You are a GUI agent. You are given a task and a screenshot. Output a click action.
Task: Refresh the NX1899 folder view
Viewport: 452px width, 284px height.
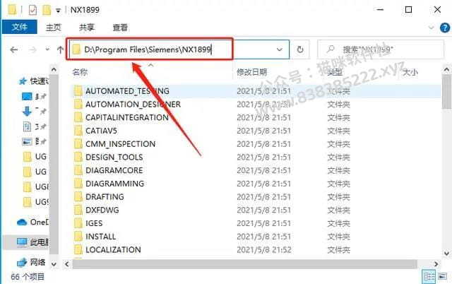coord(300,49)
